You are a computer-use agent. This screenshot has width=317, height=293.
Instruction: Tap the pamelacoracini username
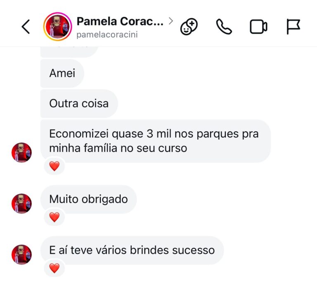(x=107, y=35)
